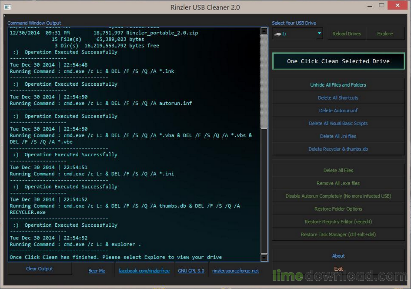Click Delete Recycler & thumbs.db
411x289 pixels.
[338, 149]
